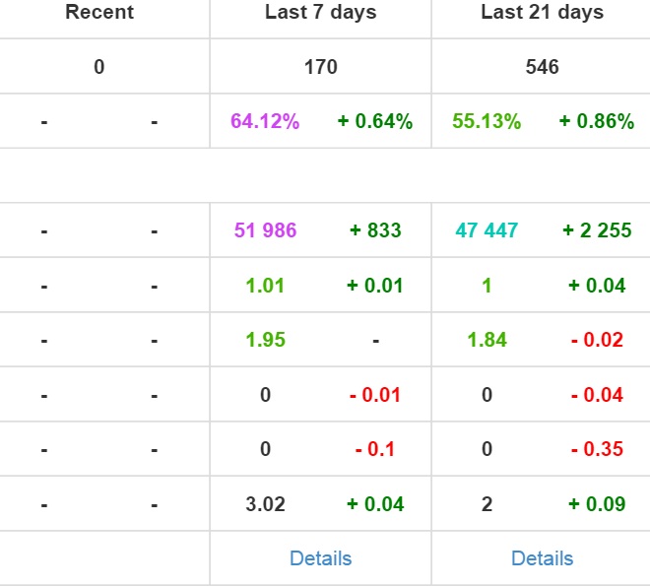Click the + 833 change value
The width and height of the screenshot is (650, 586).
375,230
